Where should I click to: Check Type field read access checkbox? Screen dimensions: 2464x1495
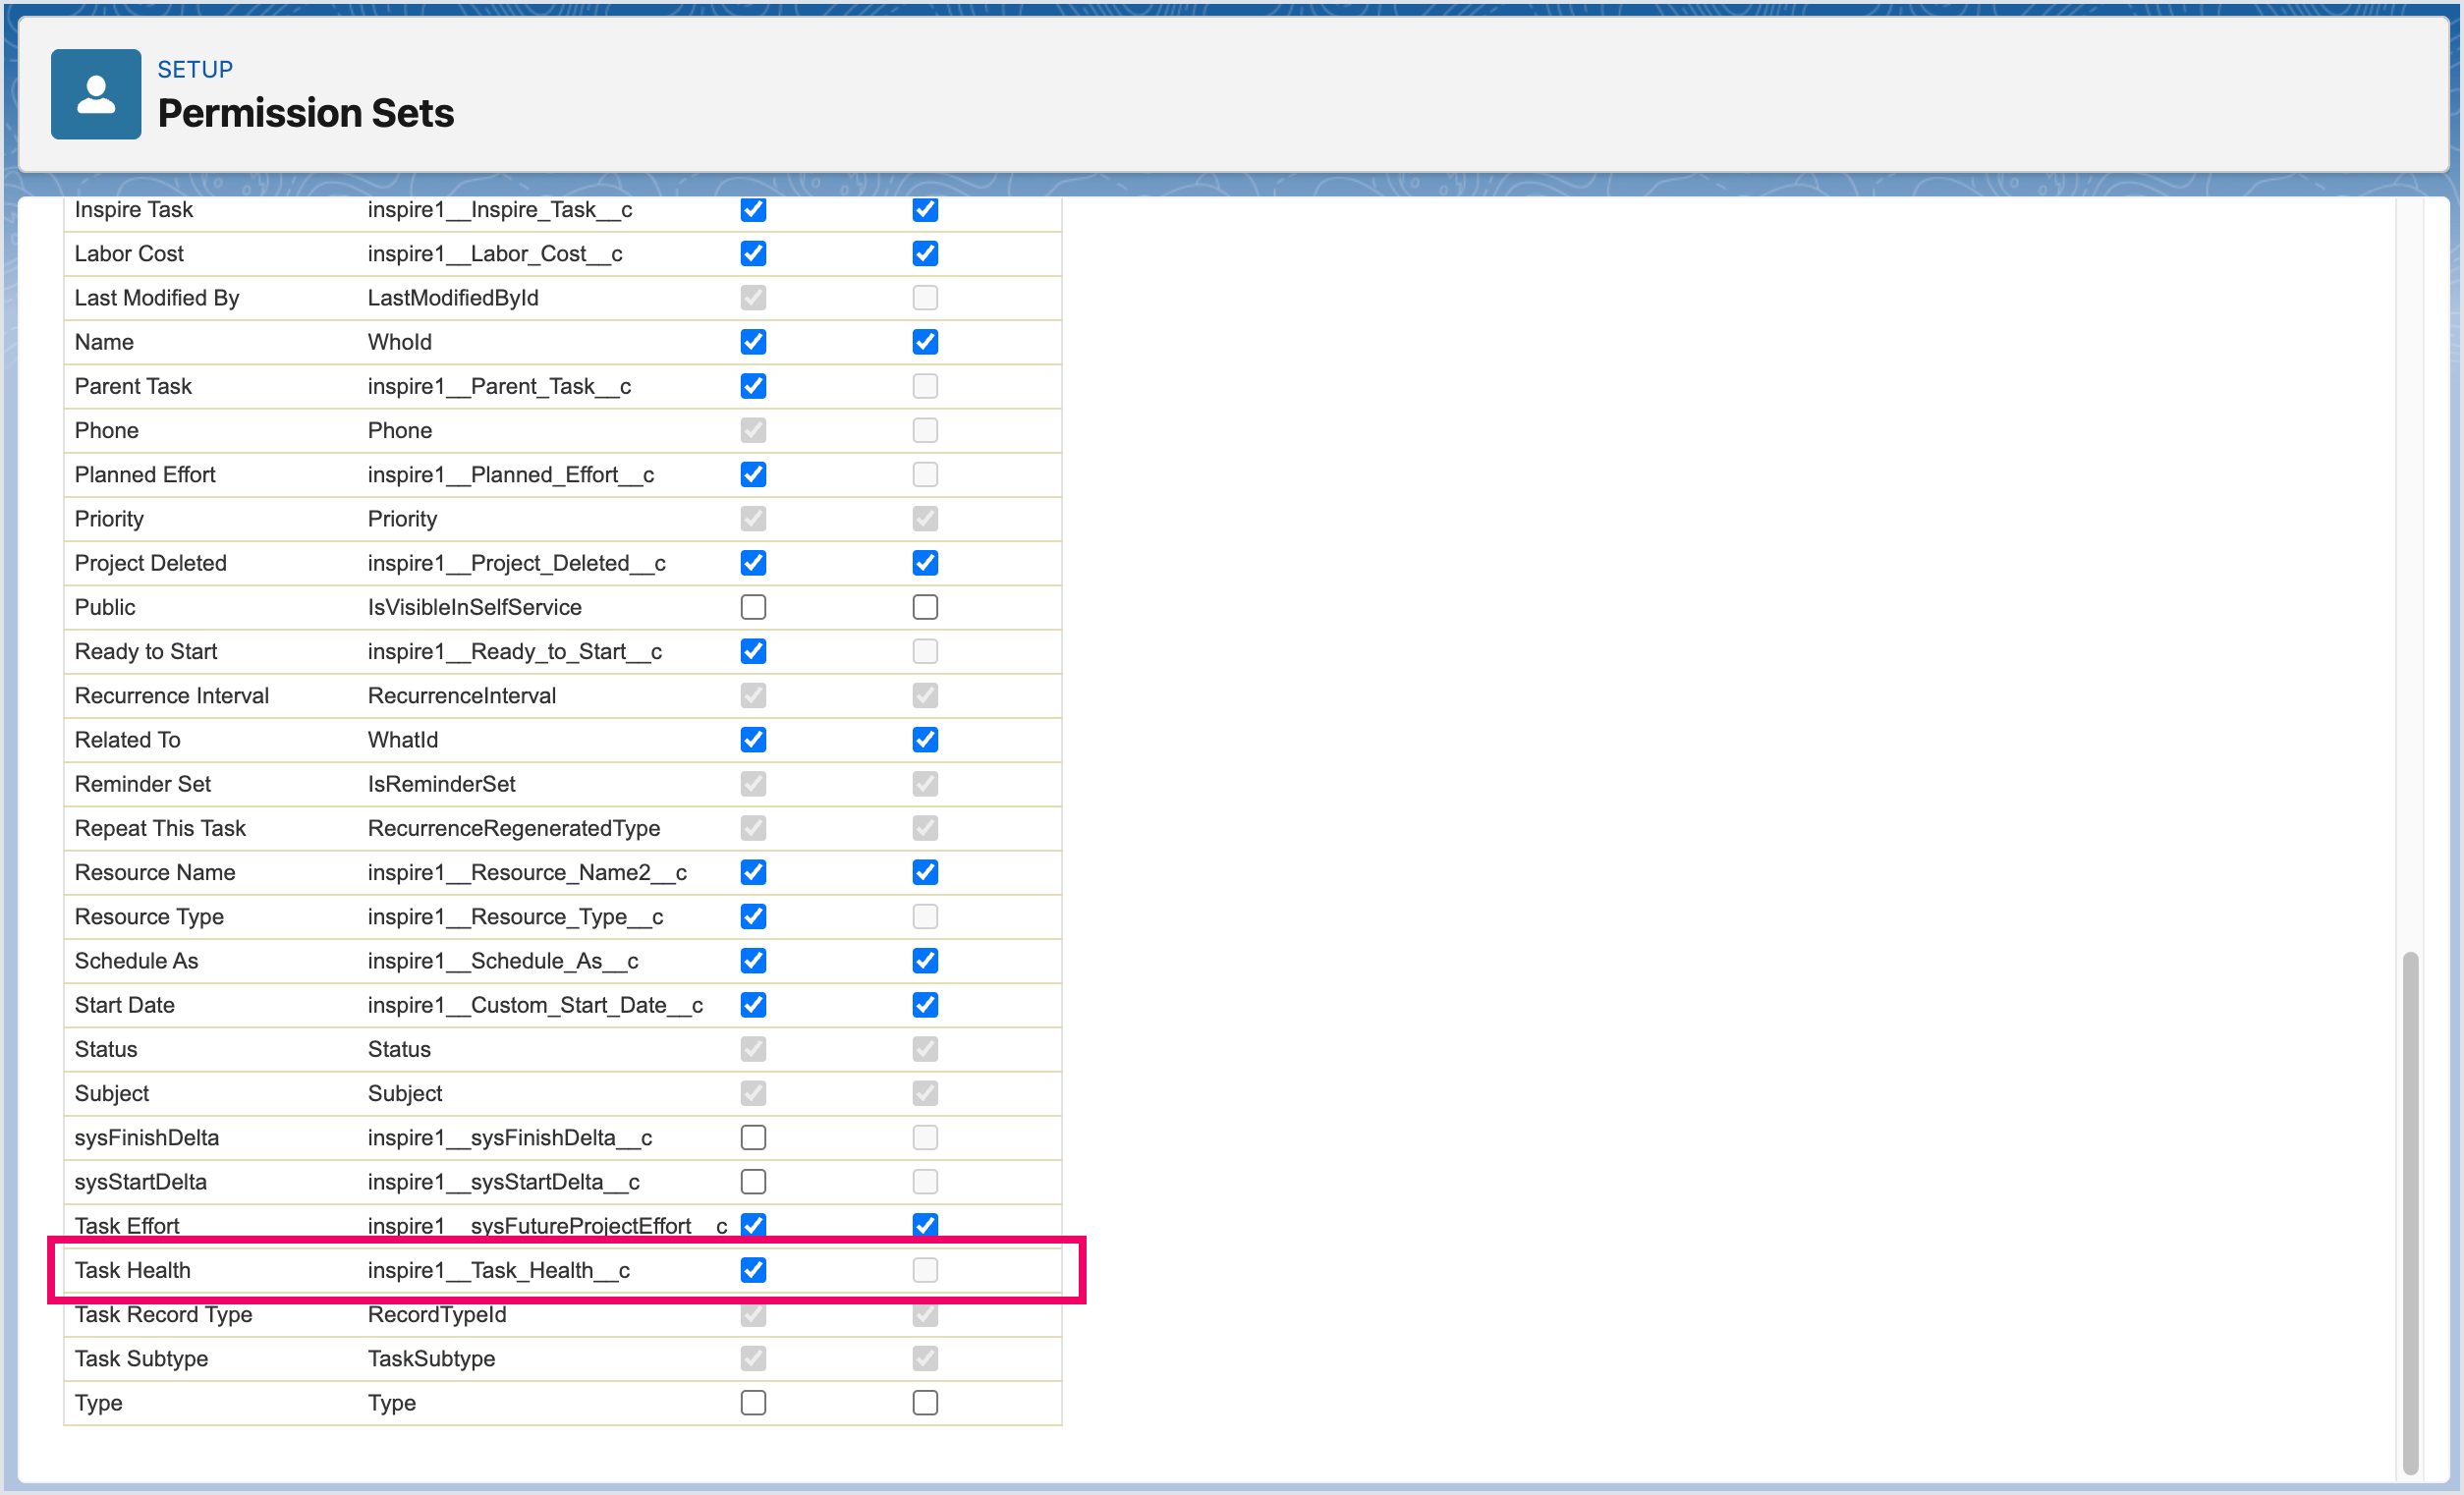(x=753, y=1403)
